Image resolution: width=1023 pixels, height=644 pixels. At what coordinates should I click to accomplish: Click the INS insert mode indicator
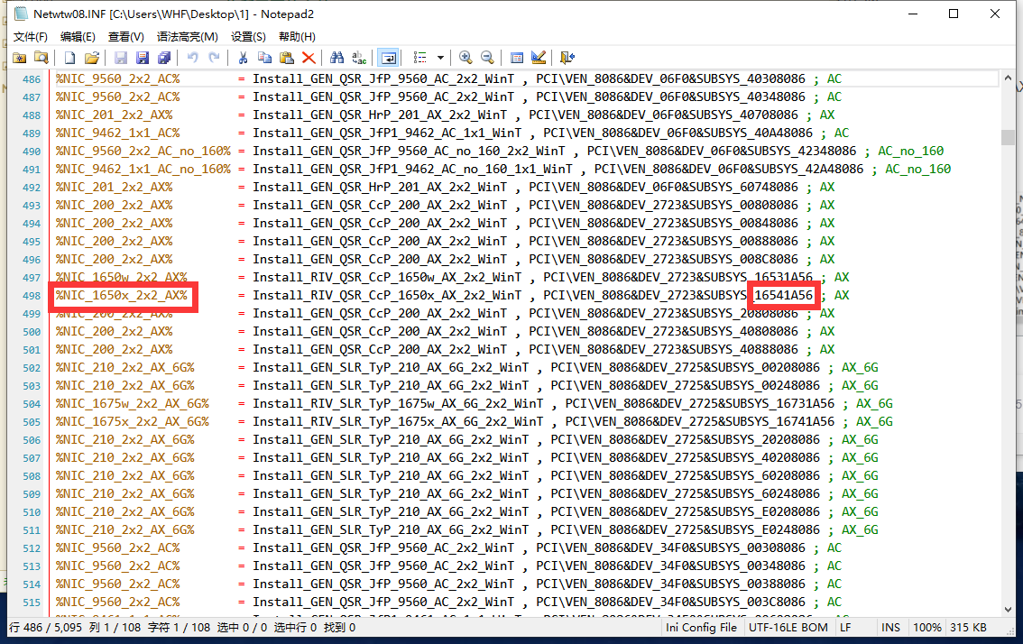point(890,628)
